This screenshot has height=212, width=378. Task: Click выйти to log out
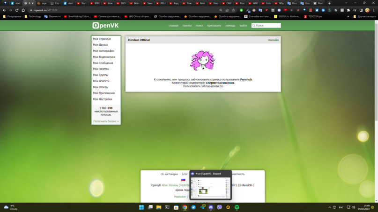[x=243, y=26]
